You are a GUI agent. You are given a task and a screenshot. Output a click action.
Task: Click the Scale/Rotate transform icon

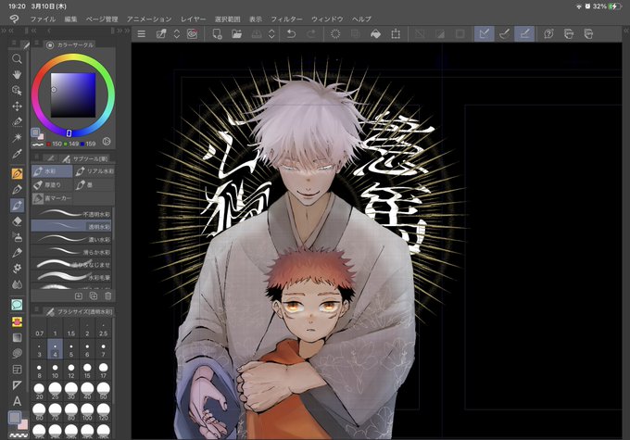pos(396,34)
